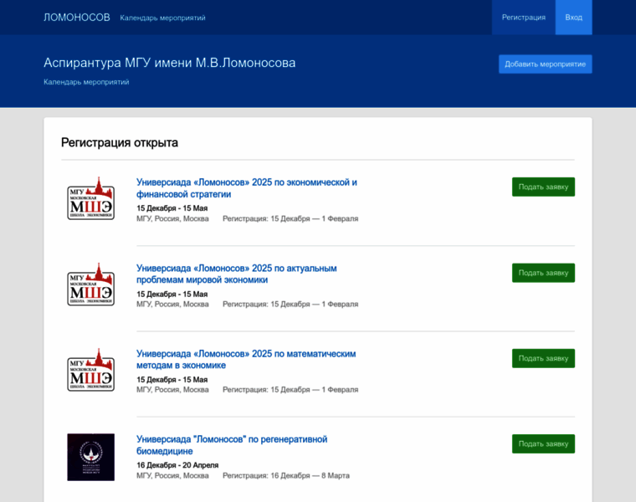Click the Регистрация открыта section heading
The image size is (636, 502).
coord(120,143)
